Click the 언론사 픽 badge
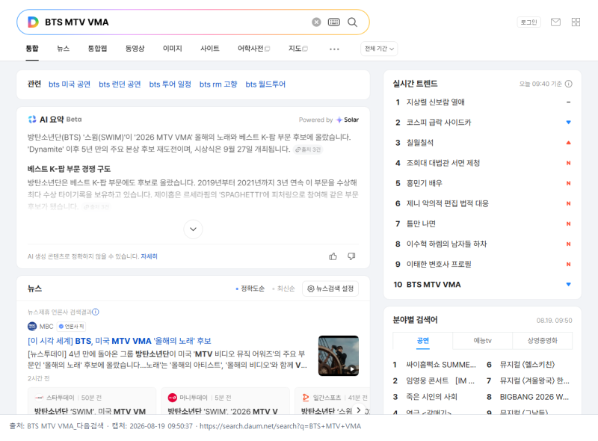Screen dimensions: 598x441 point(71,326)
